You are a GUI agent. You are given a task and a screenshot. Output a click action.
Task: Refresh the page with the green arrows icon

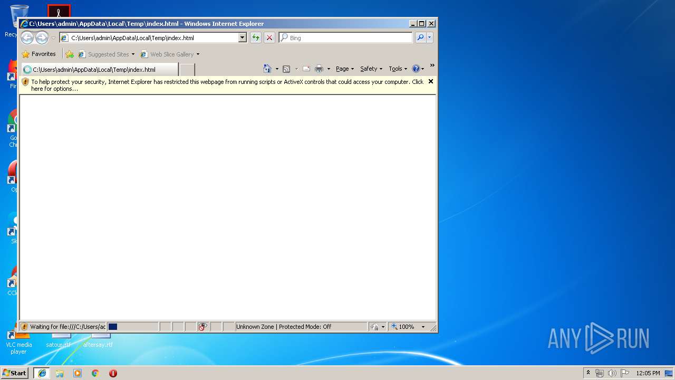[x=256, y=37]
